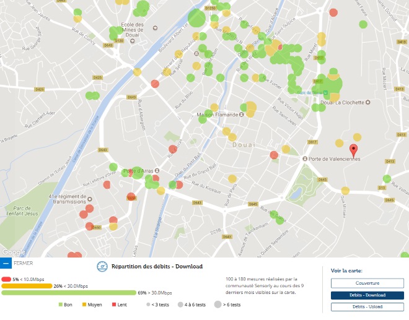Click the Porte d'Arras landmark icon
Screen dimensions: 409x320
pos(157,171)
